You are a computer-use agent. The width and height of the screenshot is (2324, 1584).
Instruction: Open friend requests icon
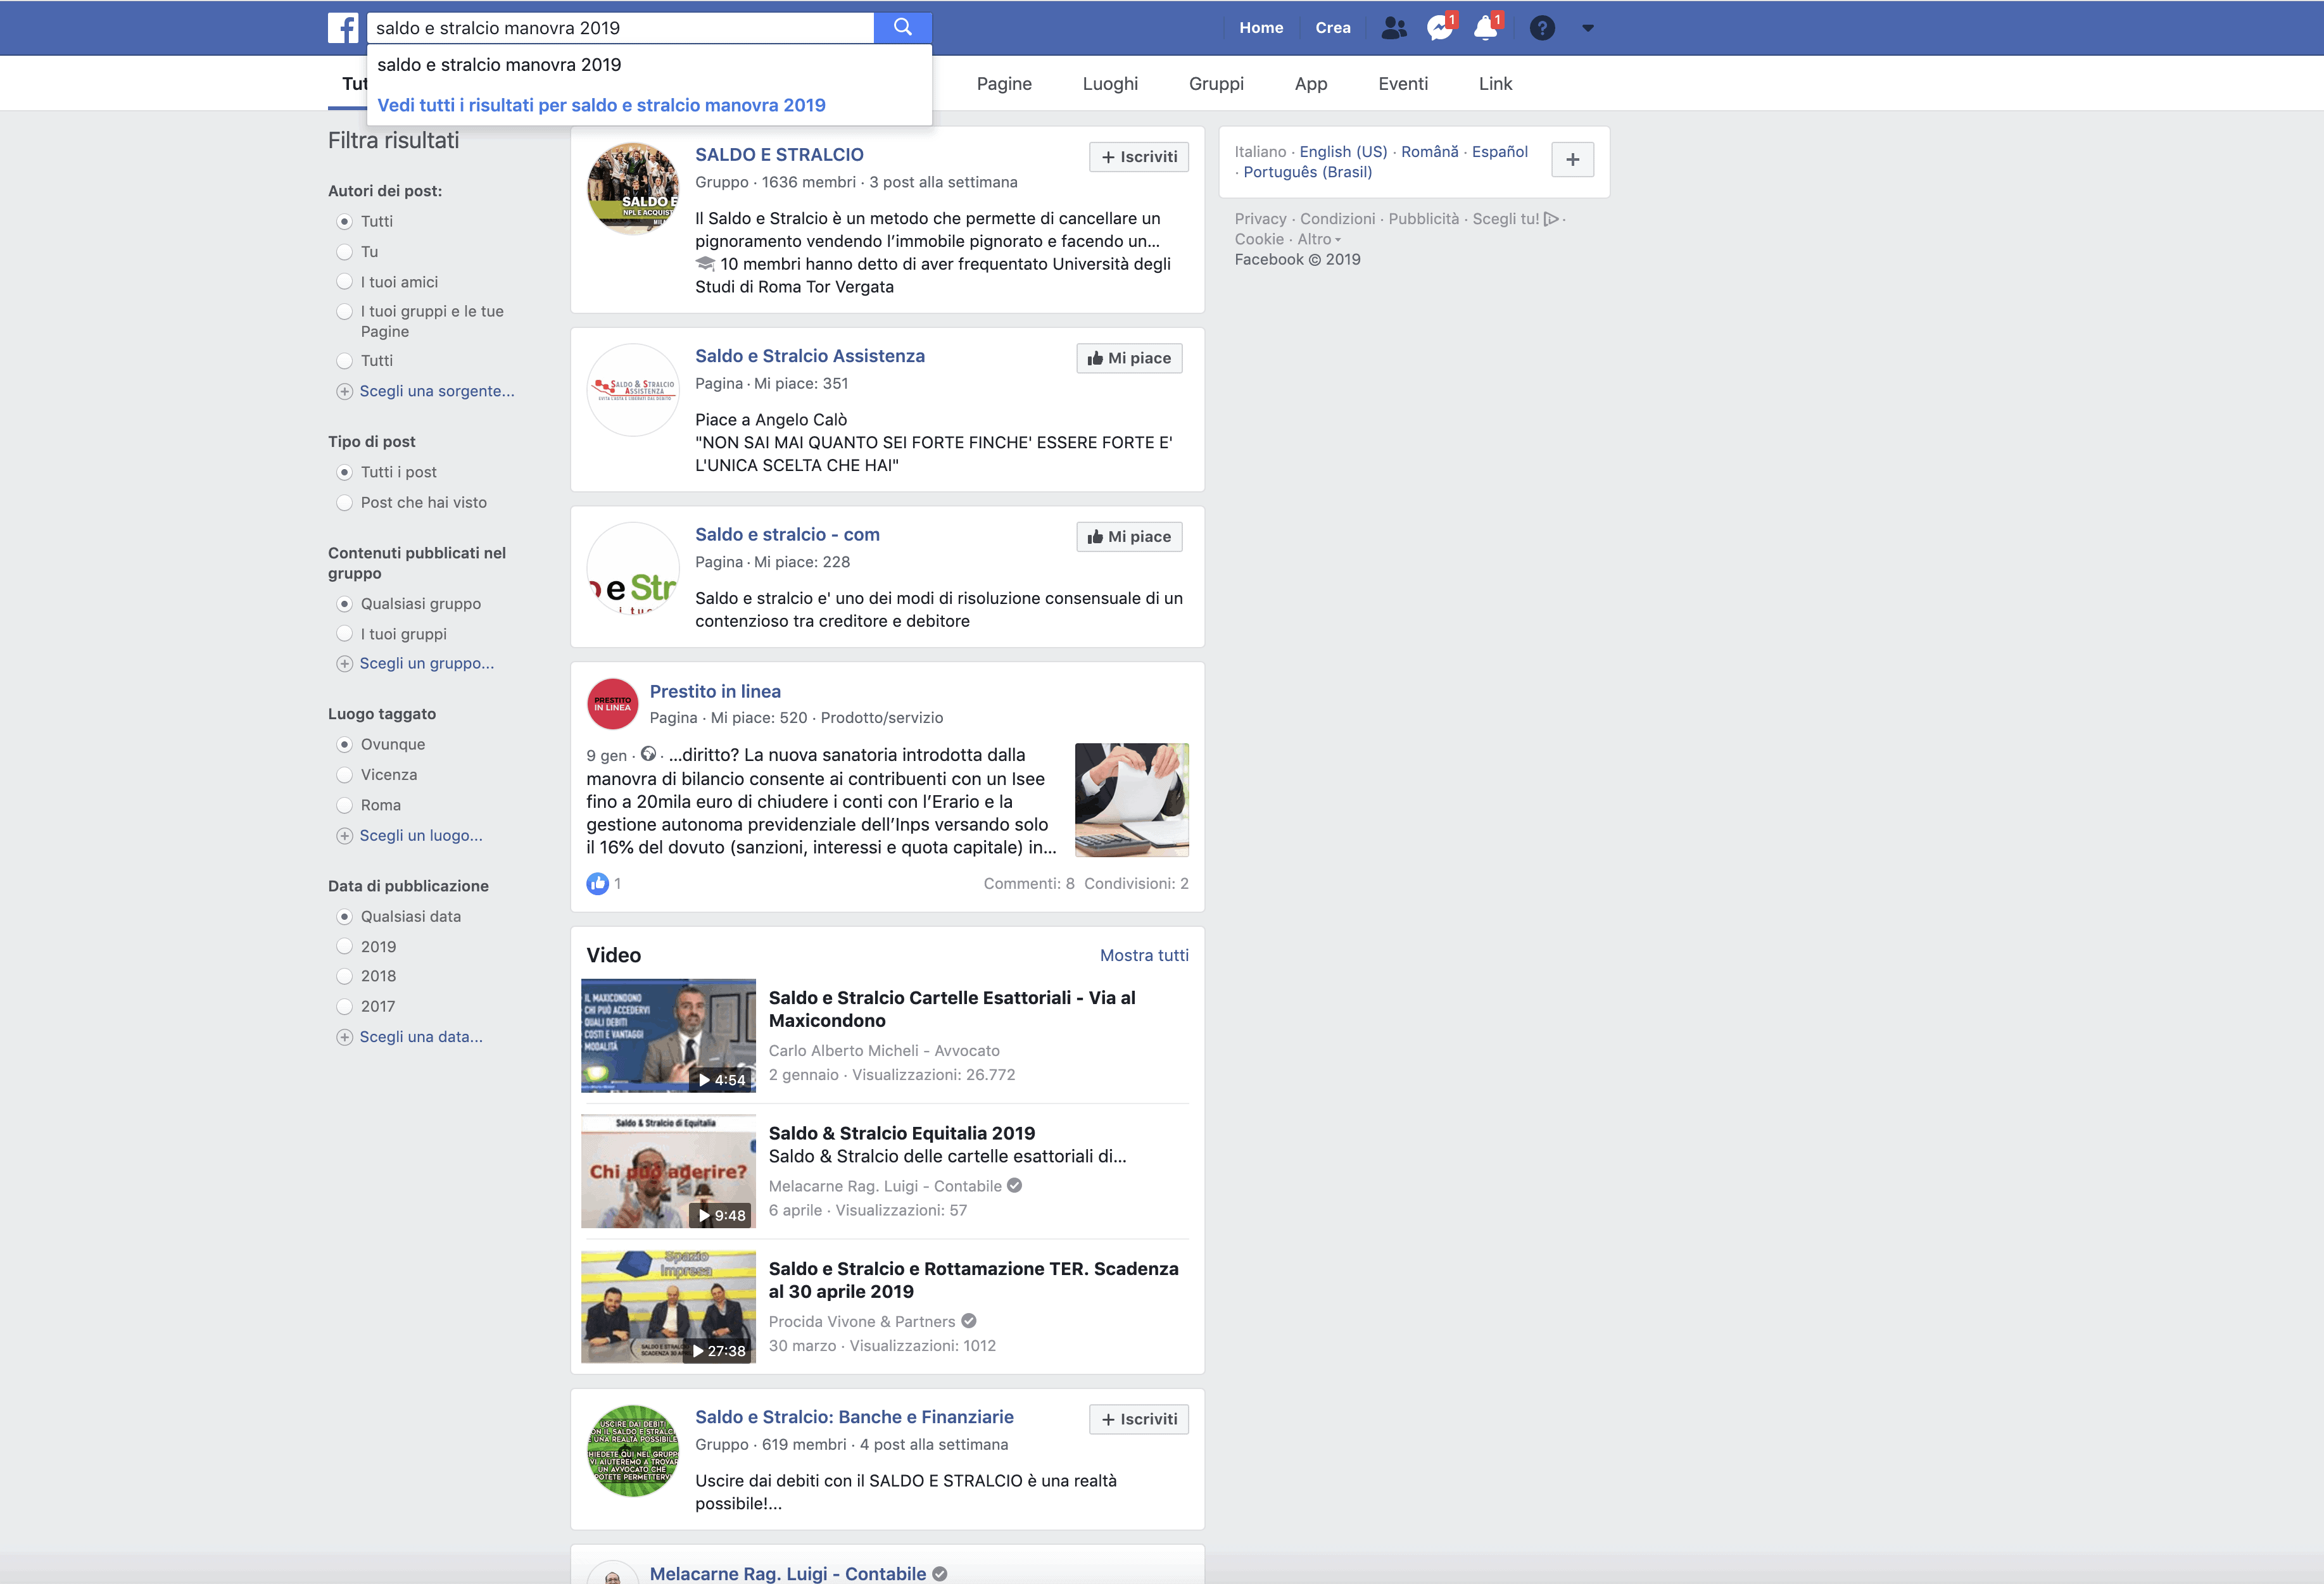[x=1393, y=28]
